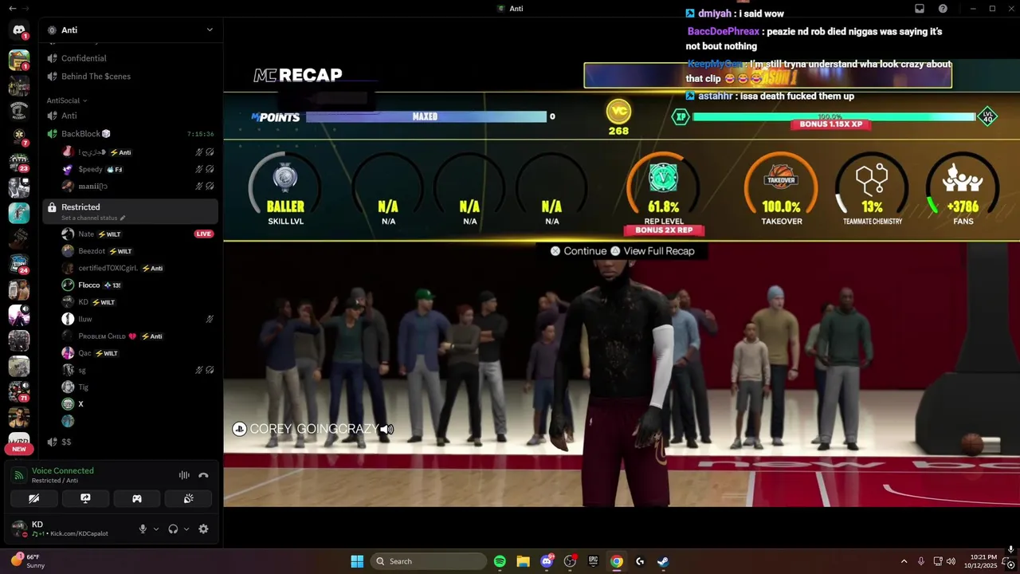This screenshot has width=1020, height=574.
Task: Open server icon with 7 badge
Action: click(19, 136)
